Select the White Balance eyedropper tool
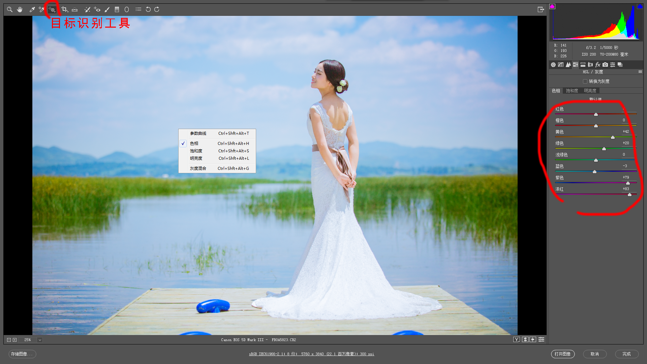Image resolution: width=647 pixels, height=364 pixels. [32, 9]
